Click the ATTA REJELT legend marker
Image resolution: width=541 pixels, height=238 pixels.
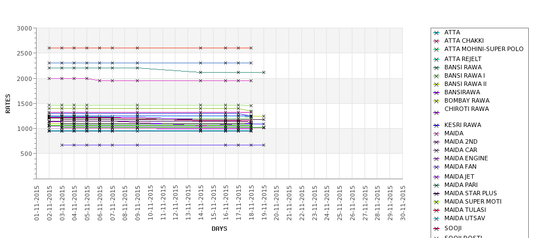[437, 60]
